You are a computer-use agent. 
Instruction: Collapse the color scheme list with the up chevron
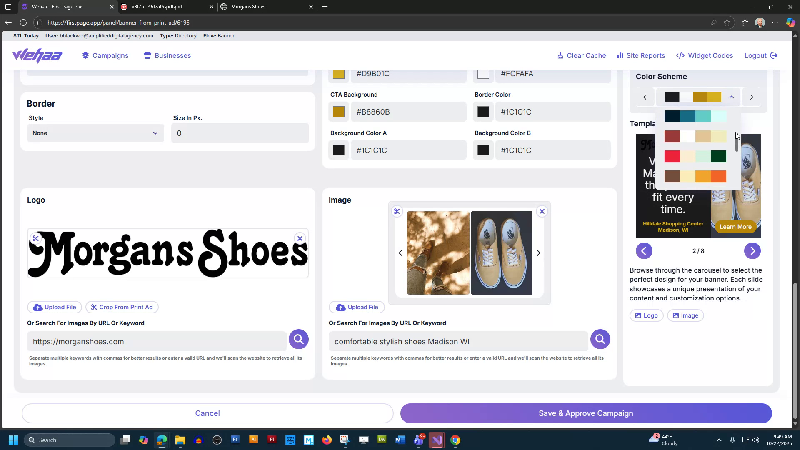coord(731,97)
